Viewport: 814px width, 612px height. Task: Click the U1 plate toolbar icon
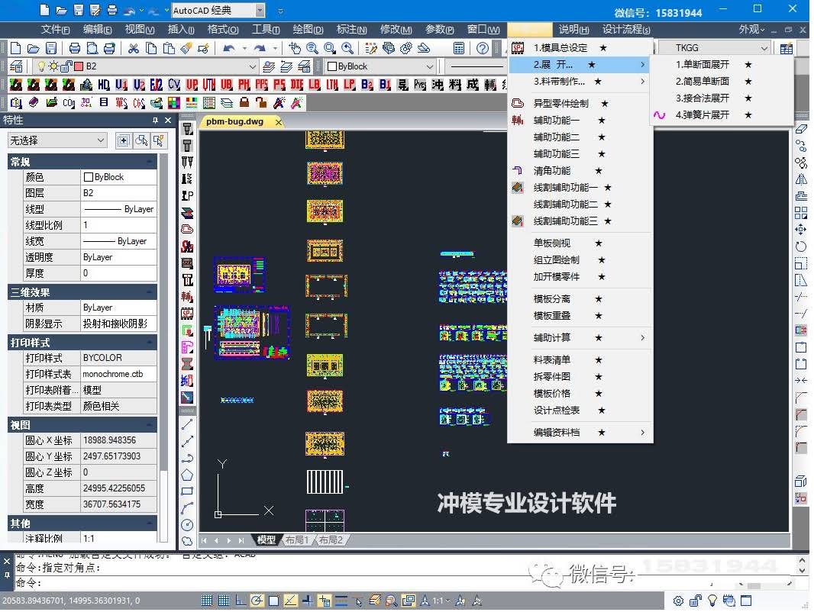tap(121, 85)
